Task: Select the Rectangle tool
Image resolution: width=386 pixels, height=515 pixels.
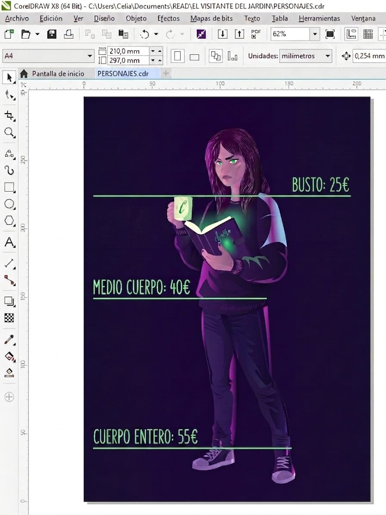Action: (x=9, y=187)
